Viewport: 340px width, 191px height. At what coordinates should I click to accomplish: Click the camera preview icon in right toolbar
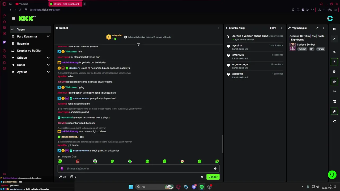coord(334,101)
